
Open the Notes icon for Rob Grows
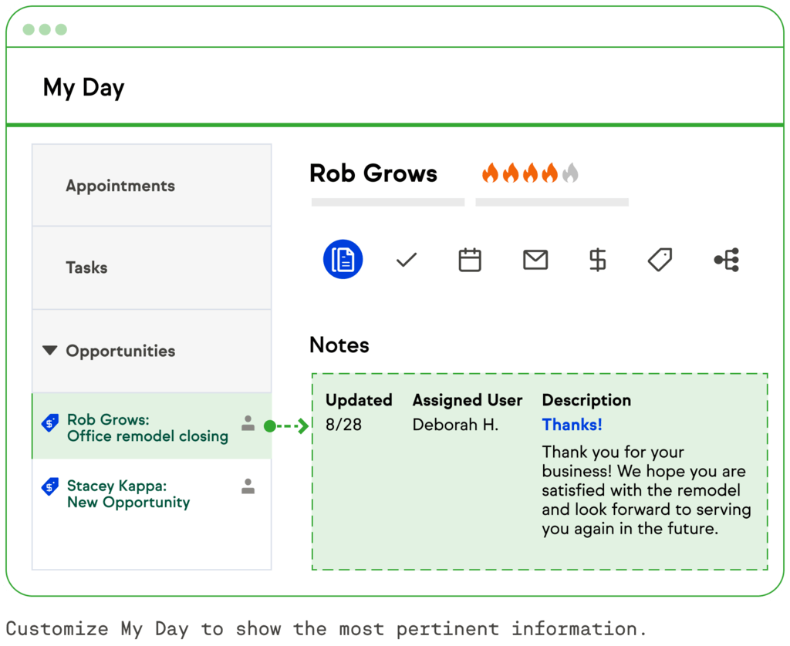[x=343, y=259]
